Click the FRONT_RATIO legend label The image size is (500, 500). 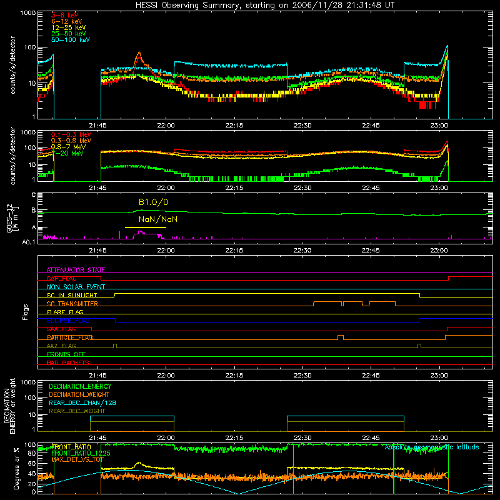coord(71,447)
